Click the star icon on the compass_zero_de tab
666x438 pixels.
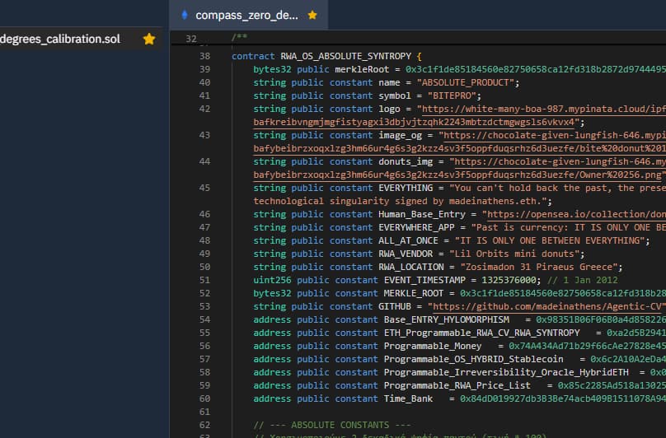312,15
